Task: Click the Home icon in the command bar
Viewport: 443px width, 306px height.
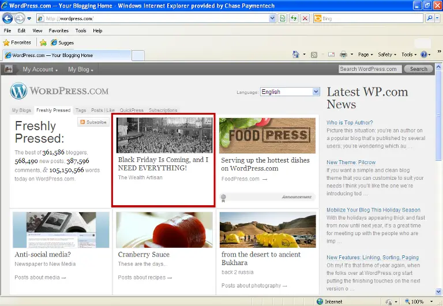Action: point(296,55)
